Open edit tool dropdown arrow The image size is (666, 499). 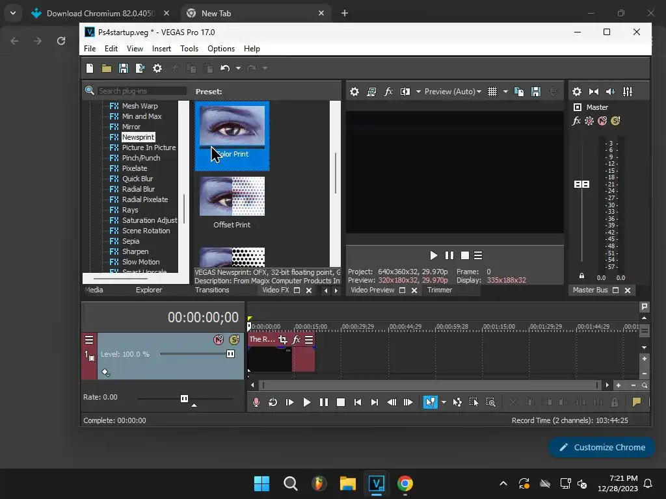pos(444,402)
